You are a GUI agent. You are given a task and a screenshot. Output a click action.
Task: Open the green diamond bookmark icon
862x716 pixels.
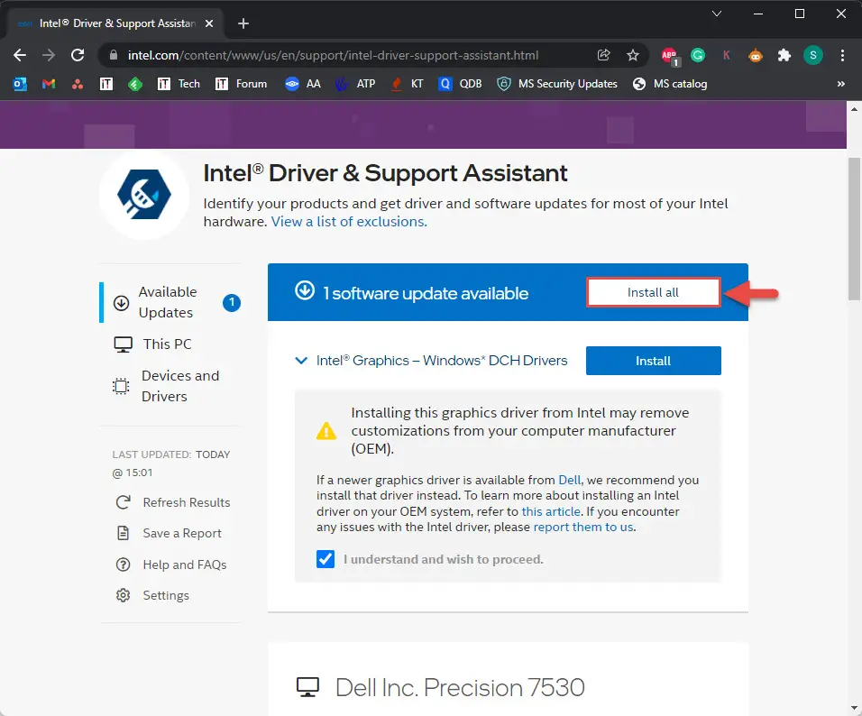pyautogui.click(x=134, y=84)
